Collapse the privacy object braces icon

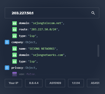[x=7, y=68]
